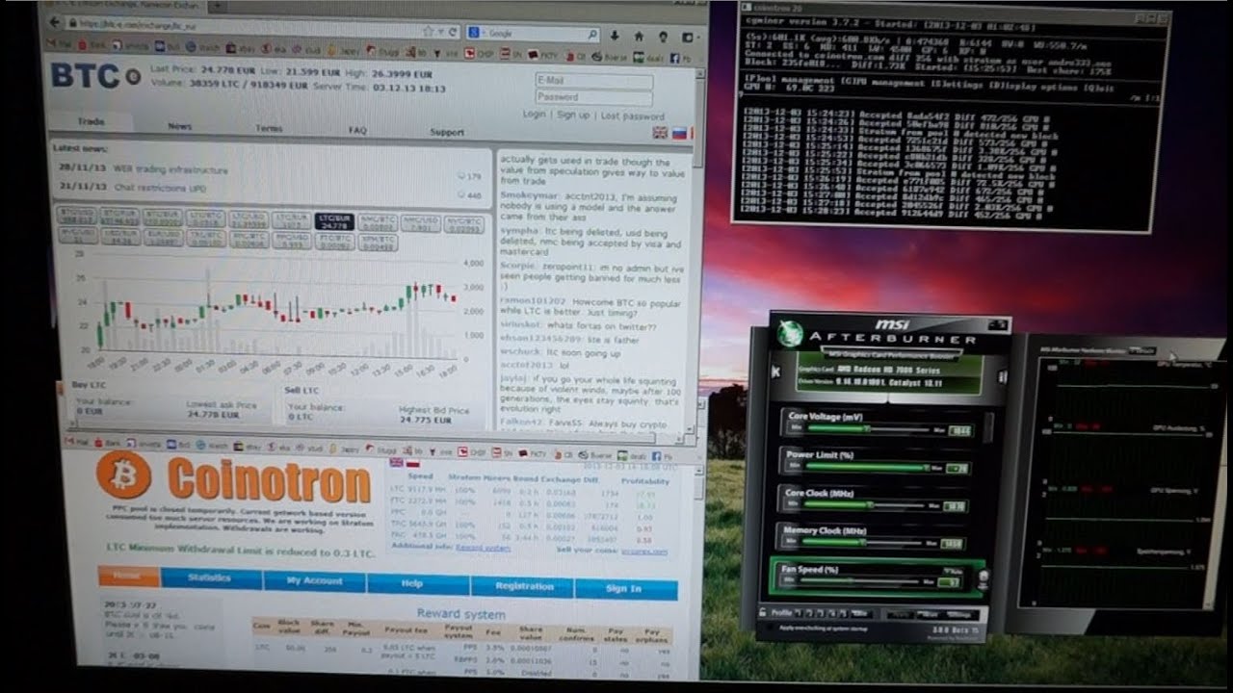Open the browser home page icon
Viewport: 1233px width, 693px height.
click(638, 37)
